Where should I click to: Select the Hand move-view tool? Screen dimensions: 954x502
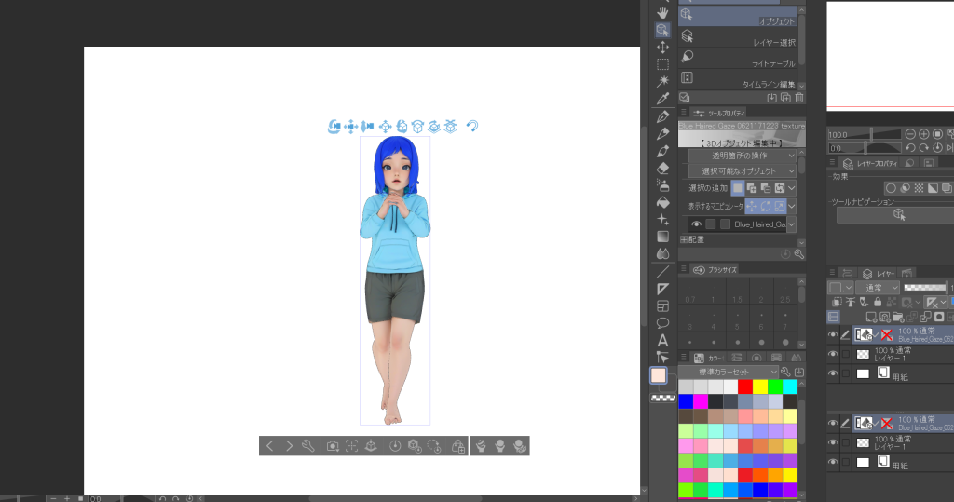[662, 12]
